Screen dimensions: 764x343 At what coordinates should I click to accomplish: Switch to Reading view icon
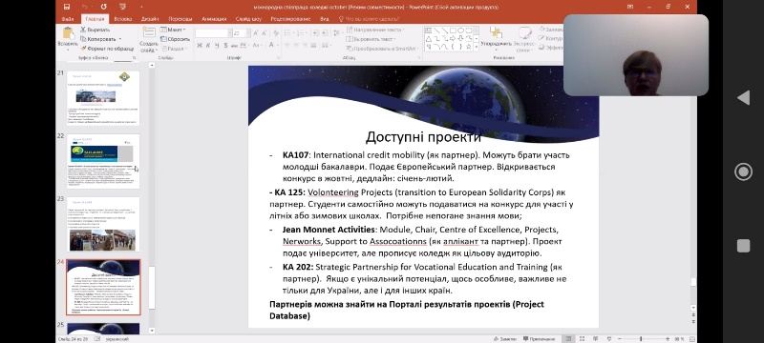(x=595, y=338)
